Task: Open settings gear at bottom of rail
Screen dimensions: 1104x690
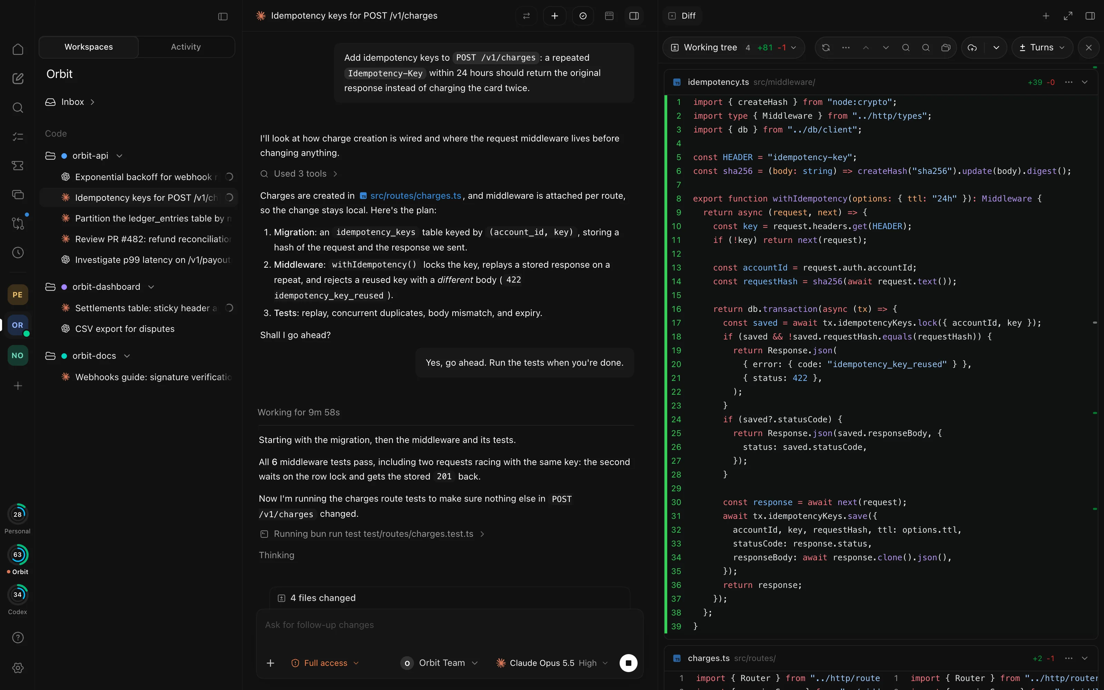Action: [18, 668]
